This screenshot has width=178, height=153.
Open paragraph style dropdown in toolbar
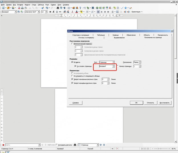click(16, 12)
